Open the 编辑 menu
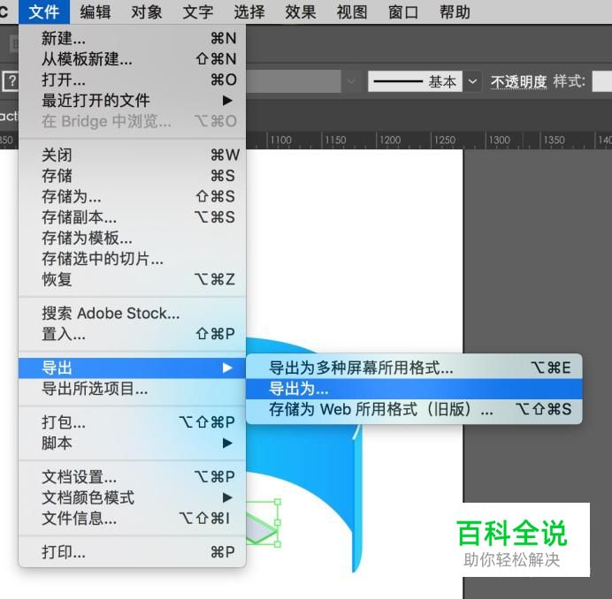 [x=96, y=12]
